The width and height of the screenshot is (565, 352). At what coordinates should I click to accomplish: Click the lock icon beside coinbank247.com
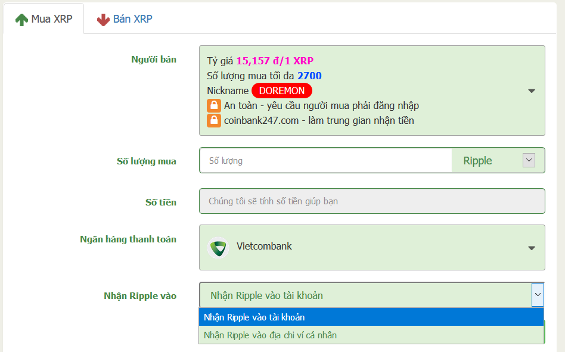pyautogui.click(x=214, y=120)
